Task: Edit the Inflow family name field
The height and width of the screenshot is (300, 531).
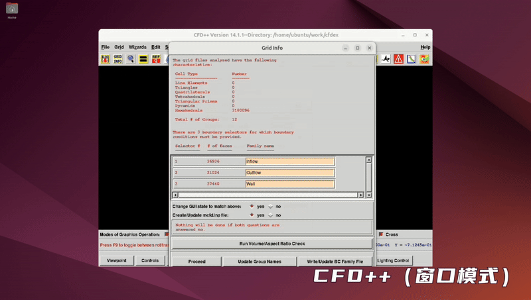Action: 290,162
